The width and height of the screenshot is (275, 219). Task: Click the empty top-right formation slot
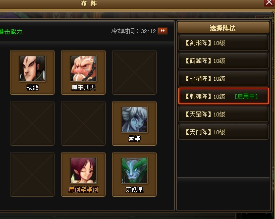pyautogui.click(x=134, y=72)
